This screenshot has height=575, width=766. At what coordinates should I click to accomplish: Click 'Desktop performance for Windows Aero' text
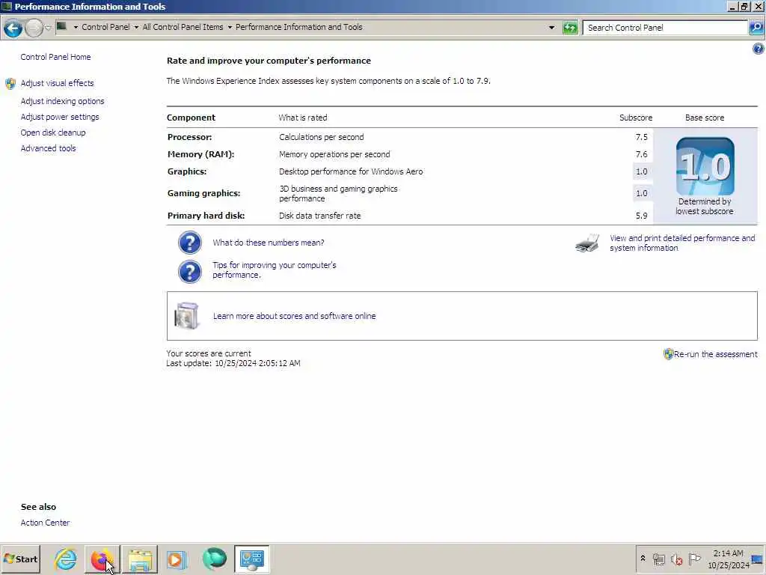(x=351, y=171)
